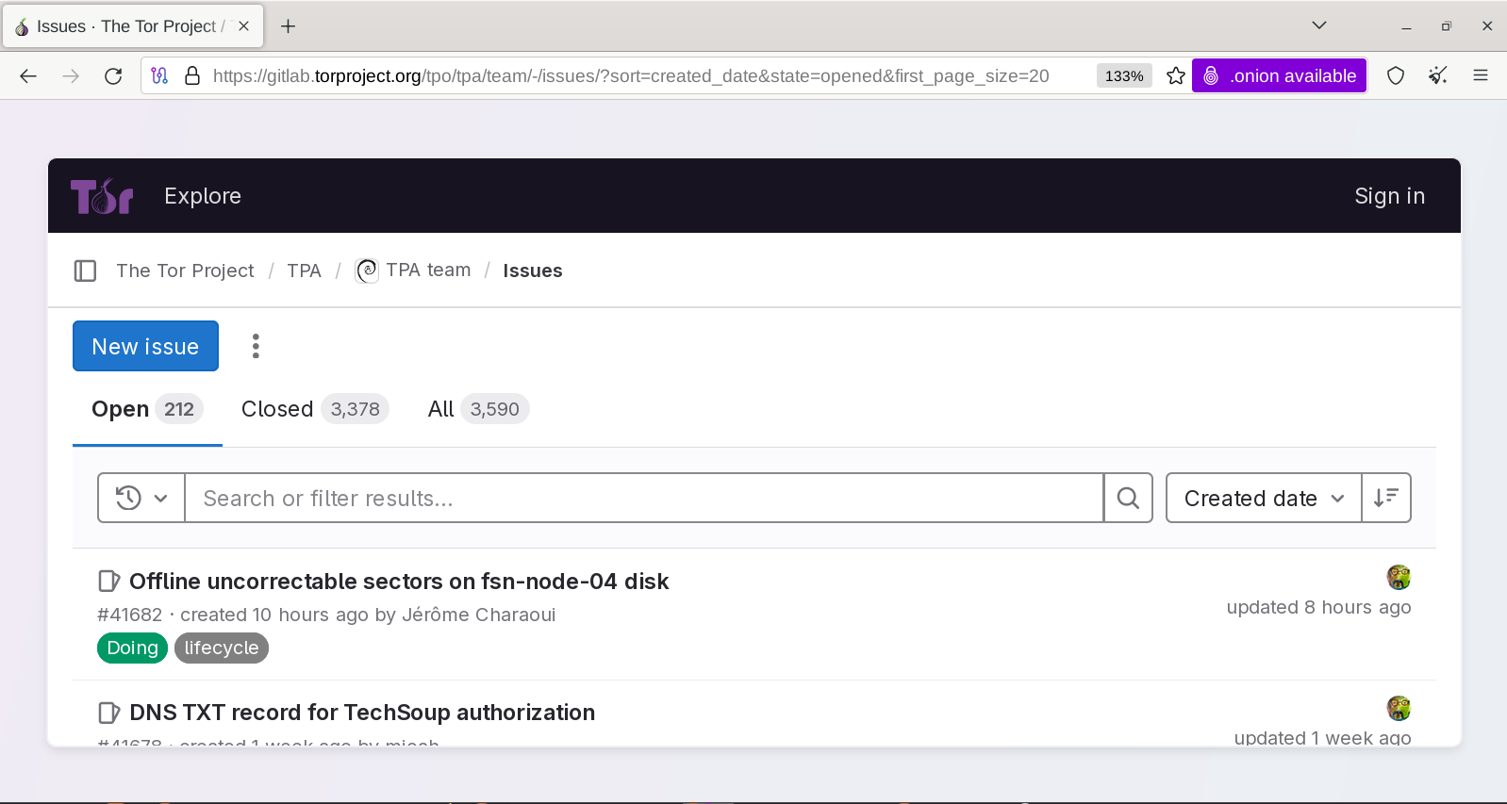Open TPA team breadcrumb link
The height and width of the screenshot is (804, 1507).
point(428,271)
